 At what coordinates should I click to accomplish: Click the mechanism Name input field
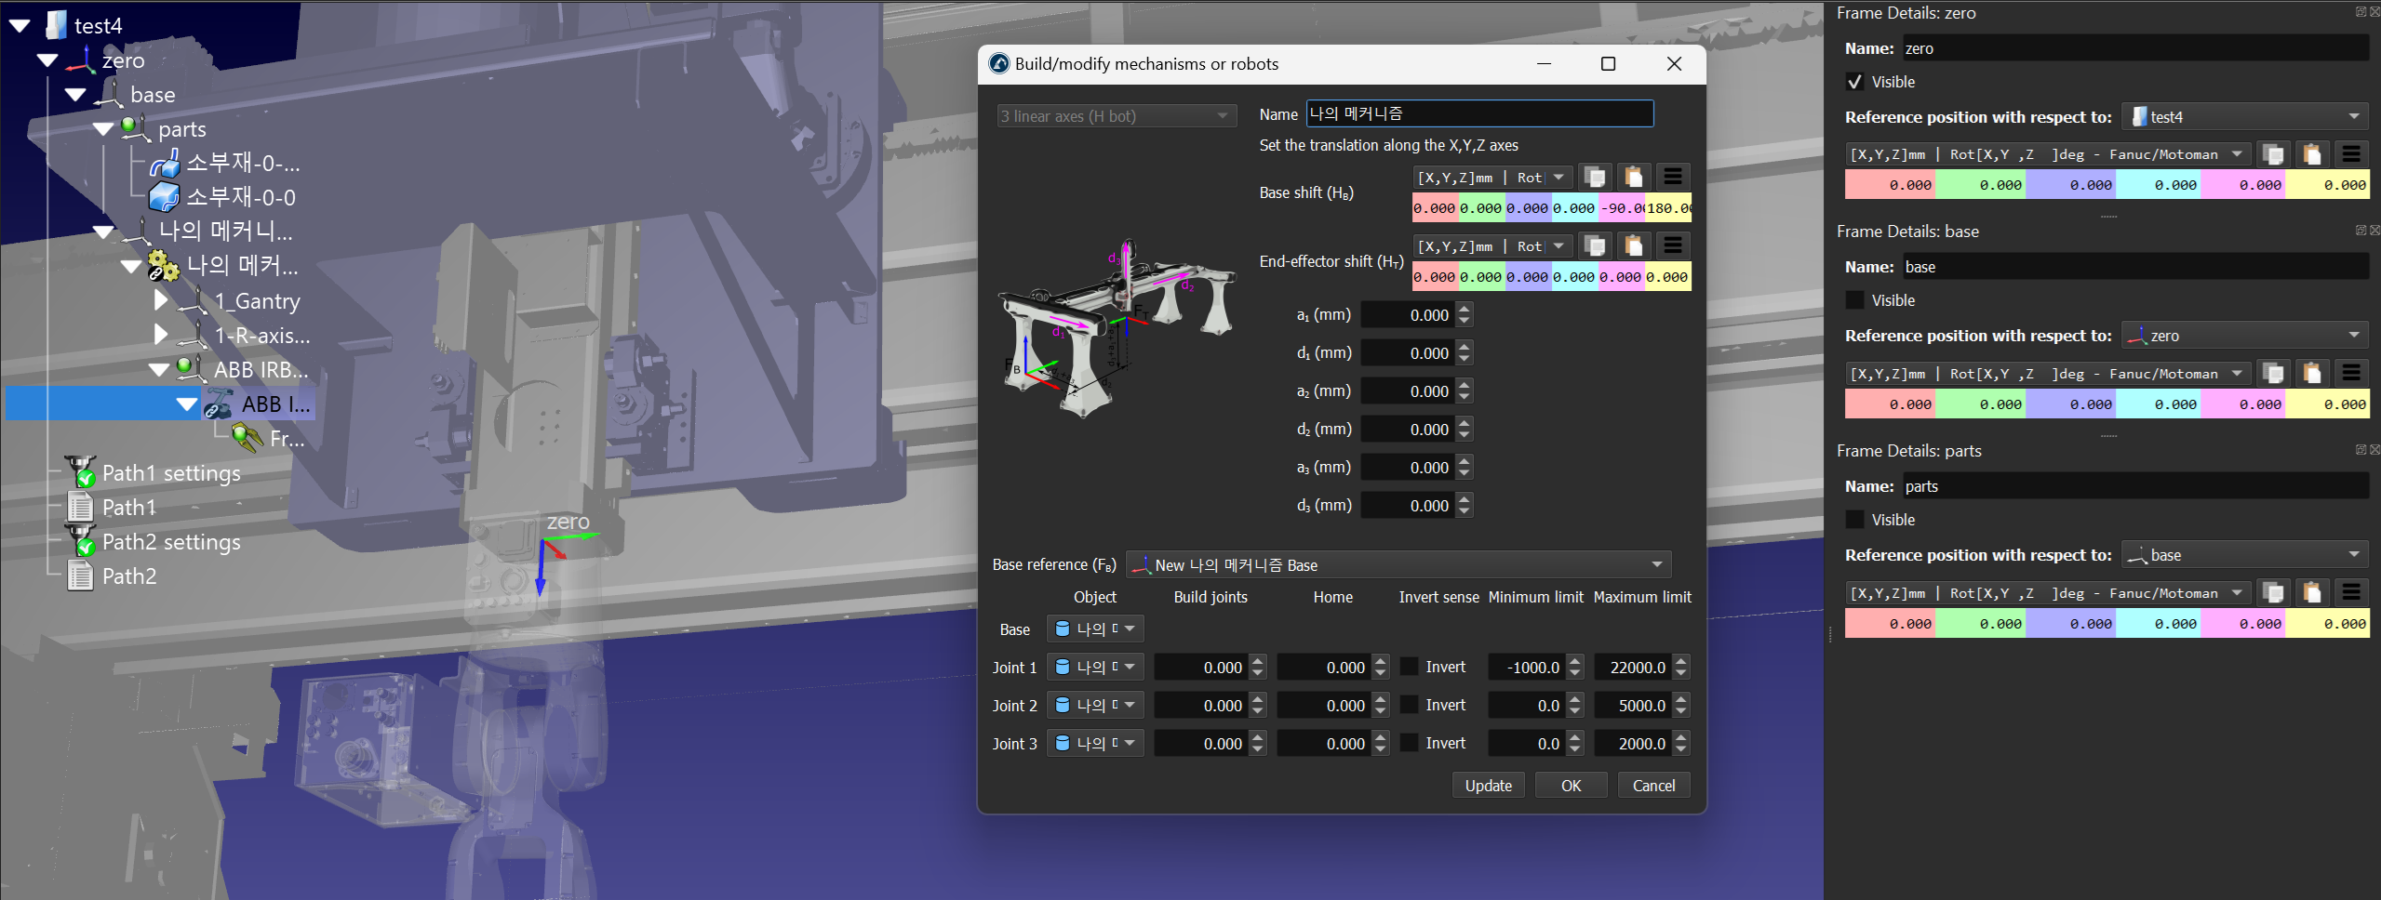(1478, 114)
